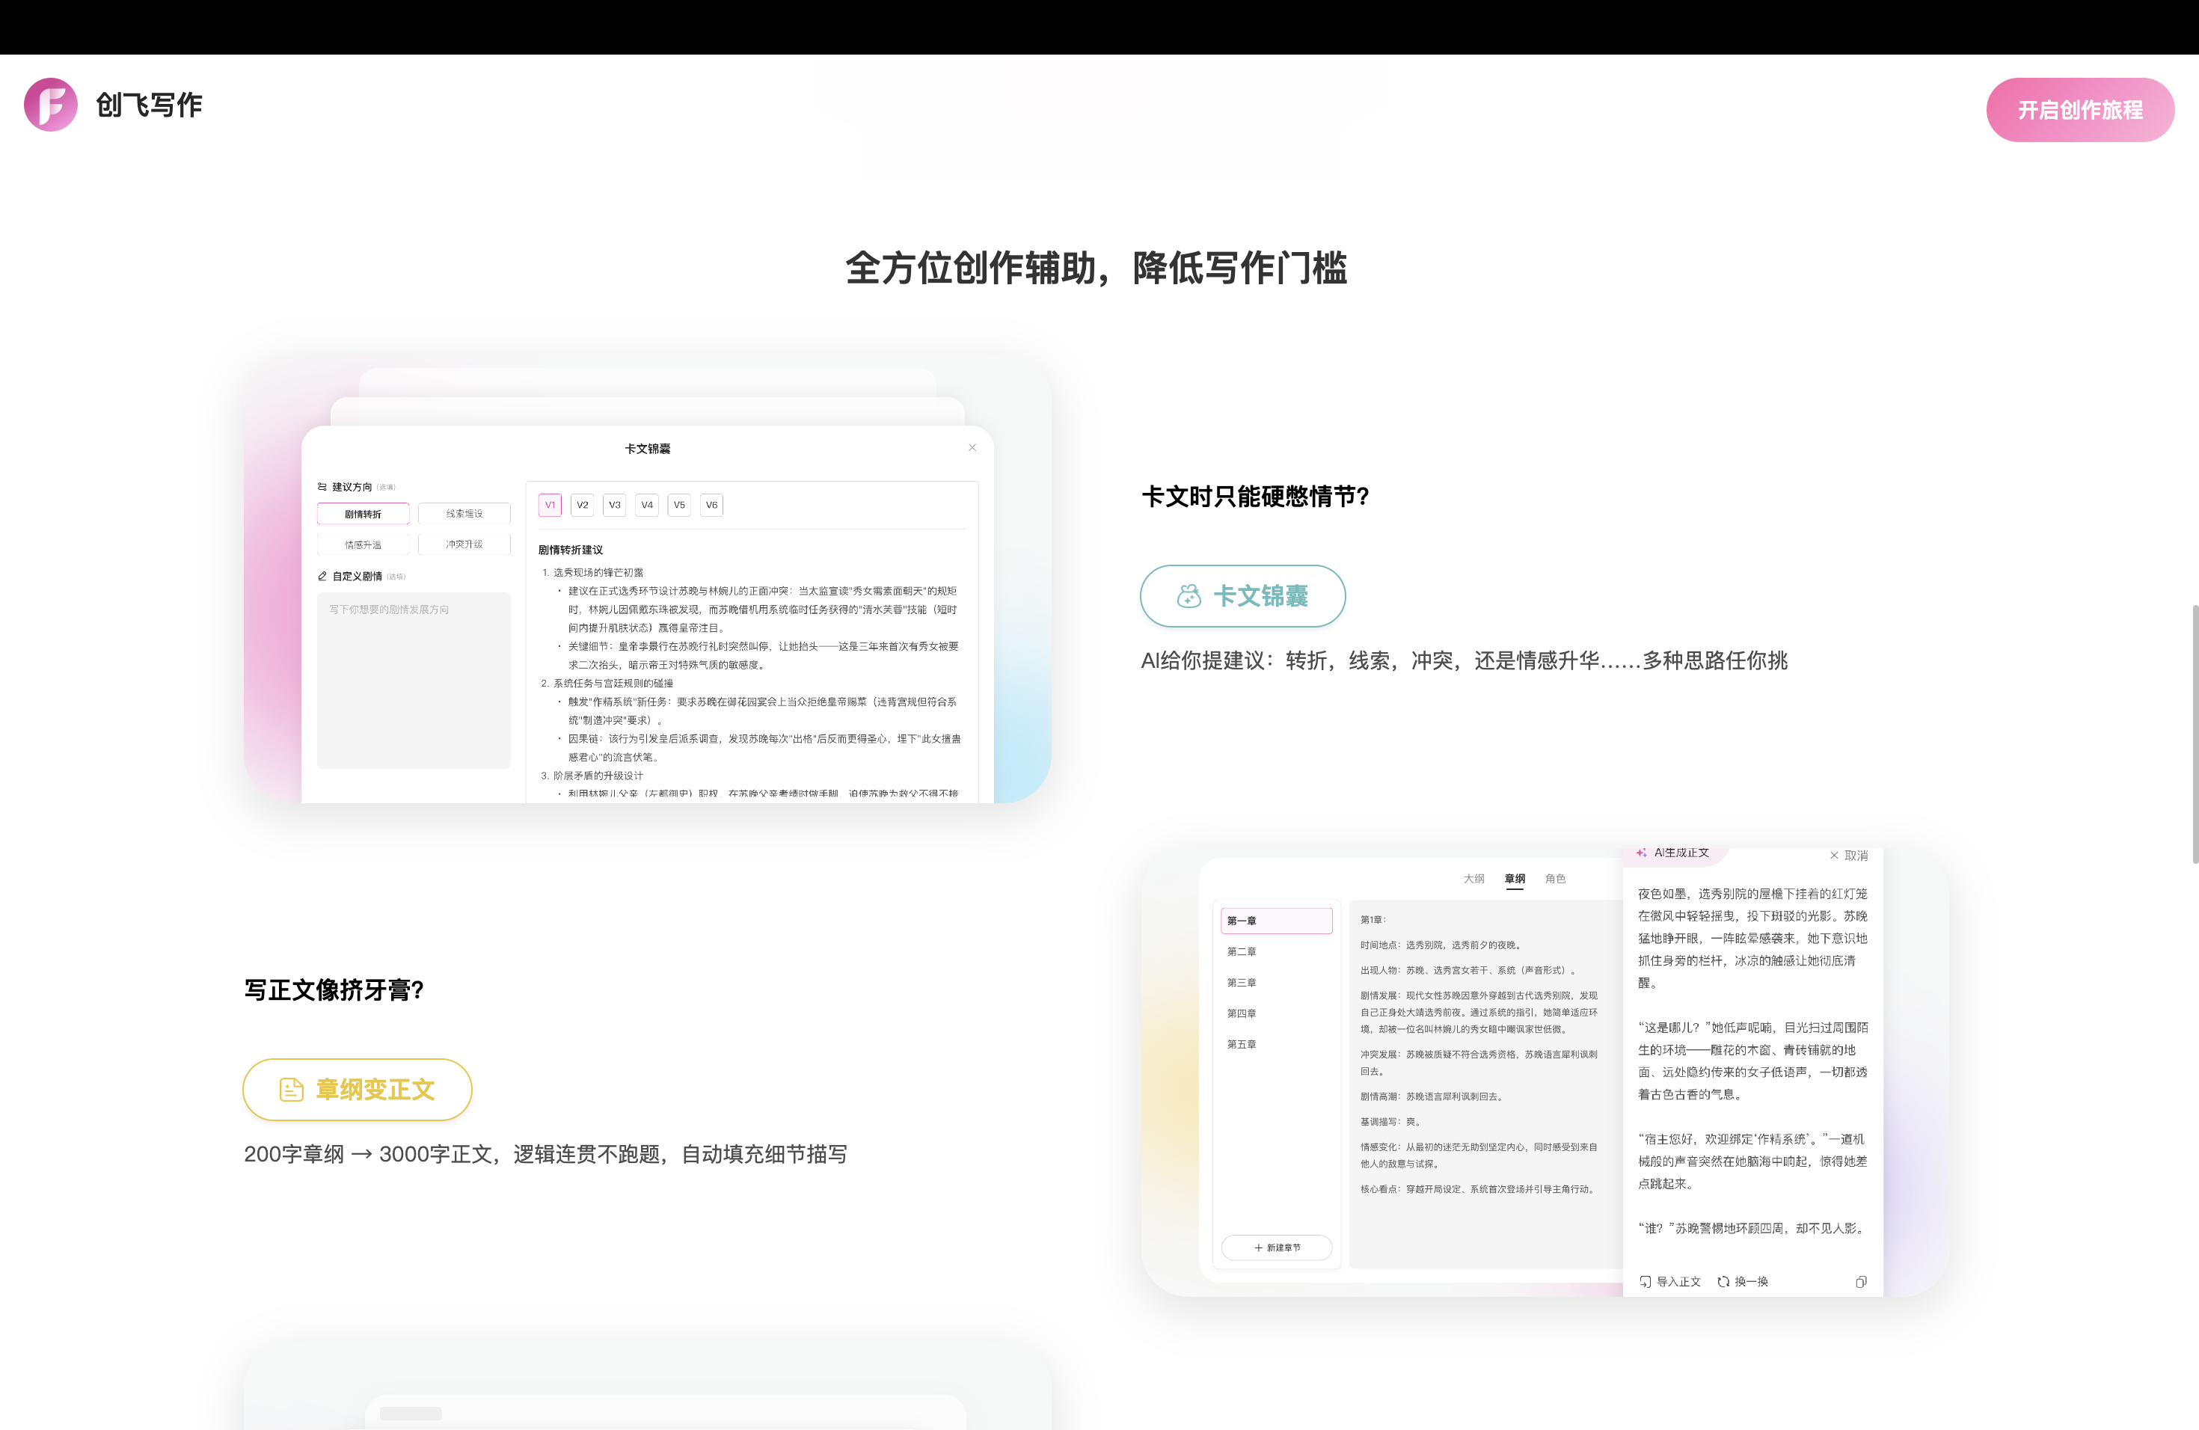Select the 情感升温 suggestion direction
This screenshot has width=2199, height=1430.
363,545
